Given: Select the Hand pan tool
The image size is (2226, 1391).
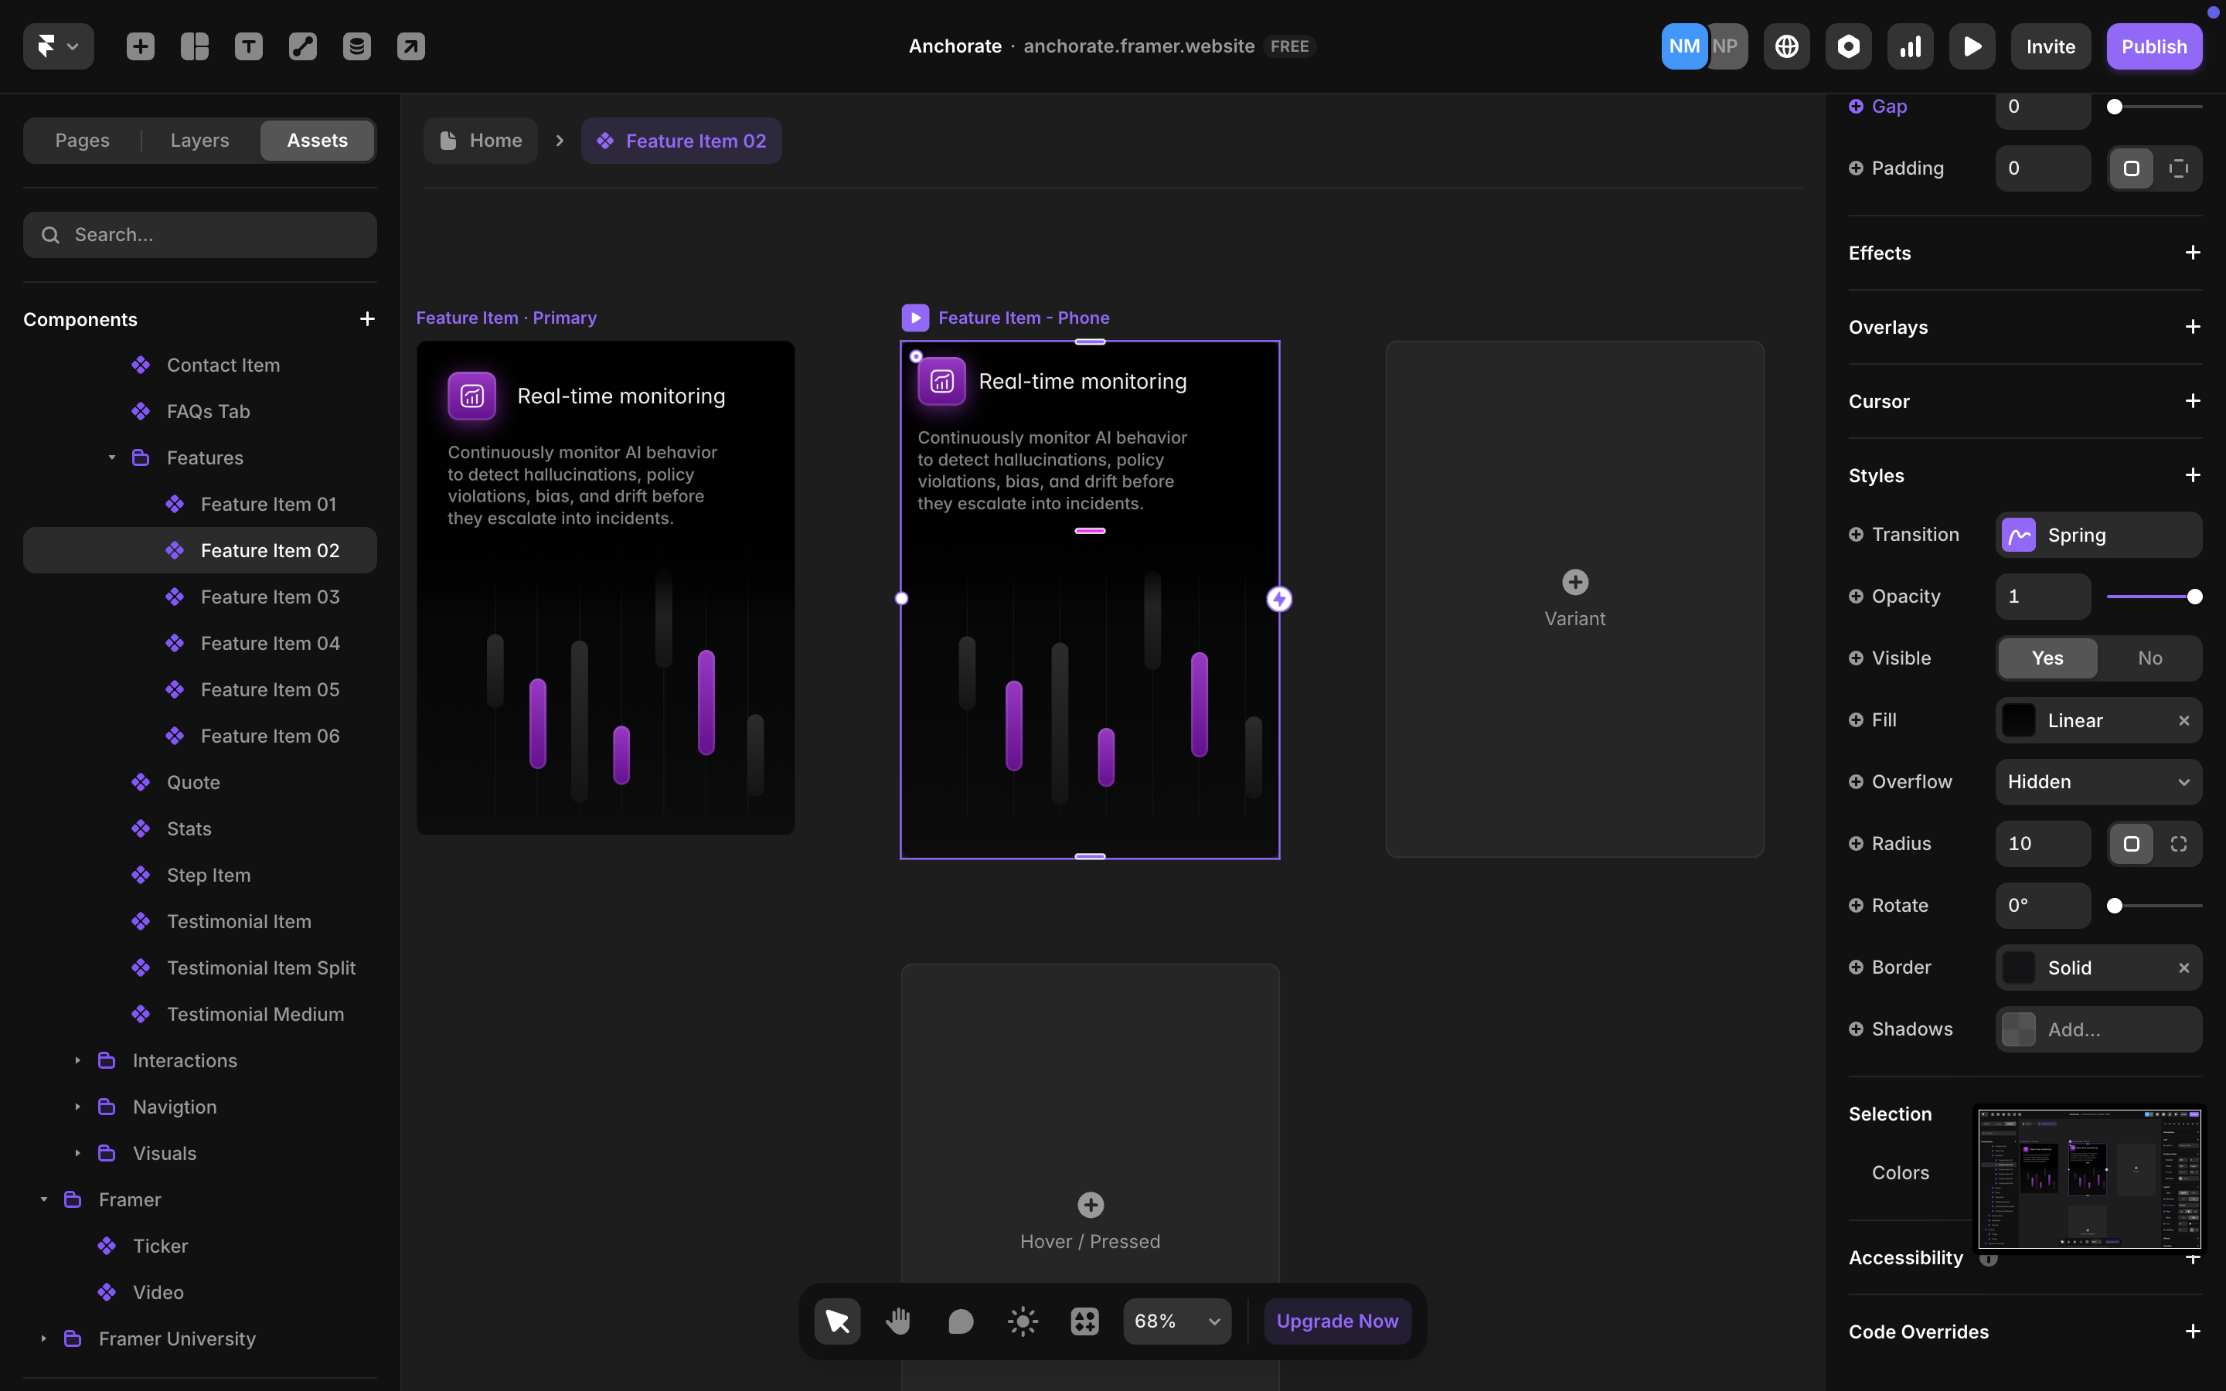Looking at the screenshot, I should pyautogui.click(x=898, y=1321).
